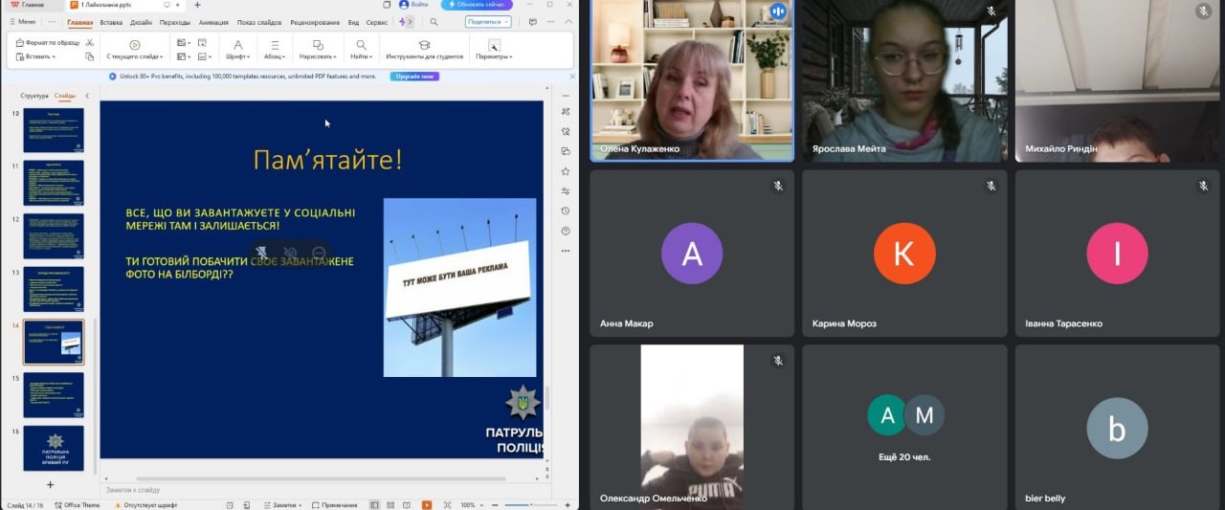Start slideshow with orange play button

pyautogui.click(x=427, y=505)
